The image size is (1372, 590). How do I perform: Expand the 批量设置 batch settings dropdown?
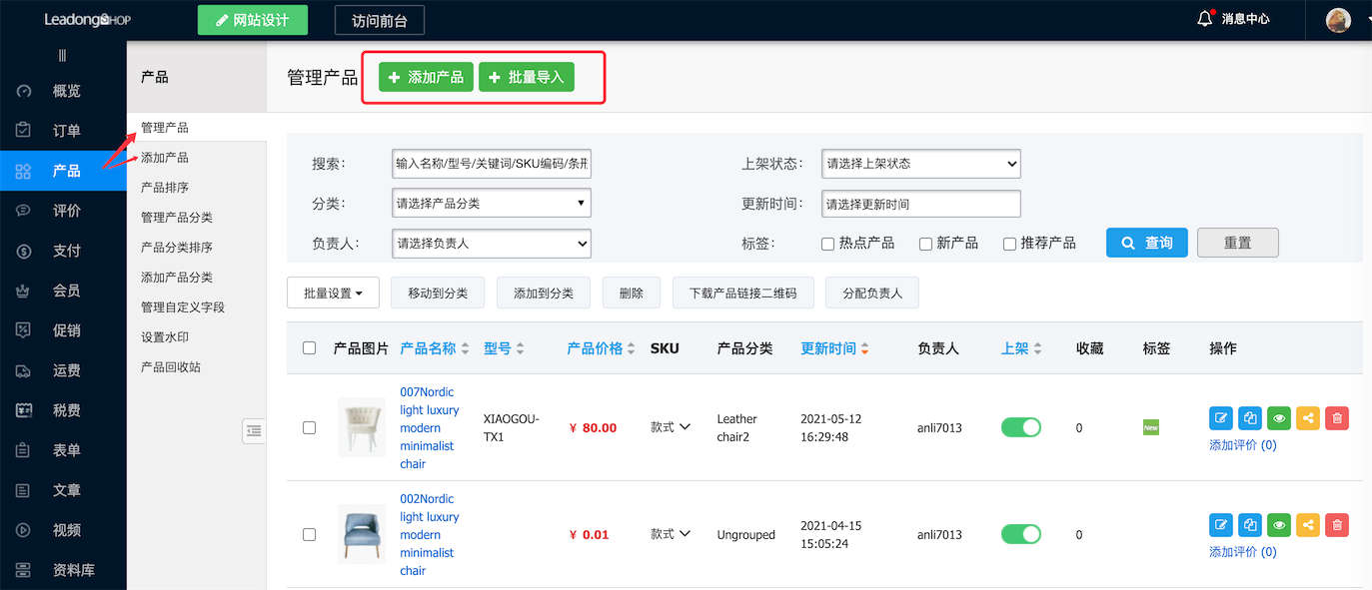point(333,293)
